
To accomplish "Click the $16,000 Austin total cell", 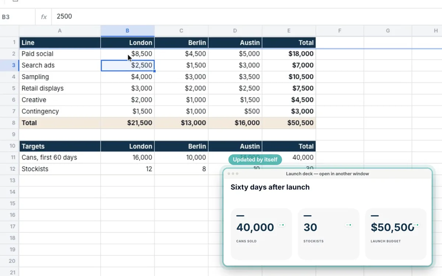I will pyautogui.click(x=235, y=123).
